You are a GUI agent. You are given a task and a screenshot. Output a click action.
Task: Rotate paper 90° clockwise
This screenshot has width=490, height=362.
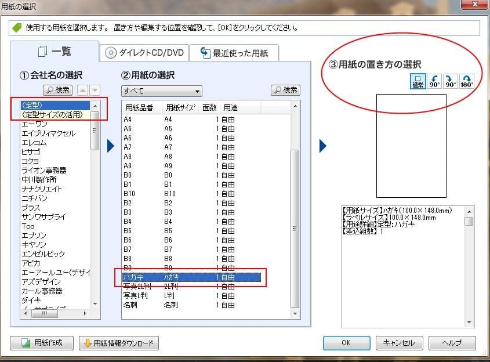click(x=451, y=81)
